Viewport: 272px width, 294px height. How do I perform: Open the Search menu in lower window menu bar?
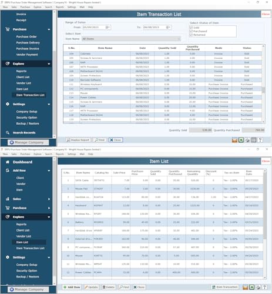point(49,154)
